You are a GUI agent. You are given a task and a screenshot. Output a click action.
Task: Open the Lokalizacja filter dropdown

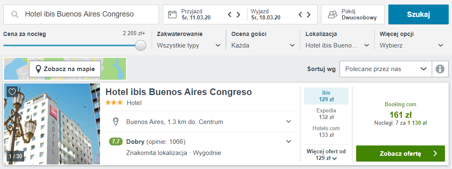click(x=337, y=45)
